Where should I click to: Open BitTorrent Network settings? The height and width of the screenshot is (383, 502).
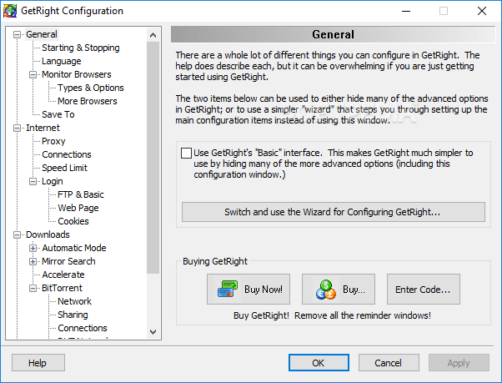tap(74, 302)
